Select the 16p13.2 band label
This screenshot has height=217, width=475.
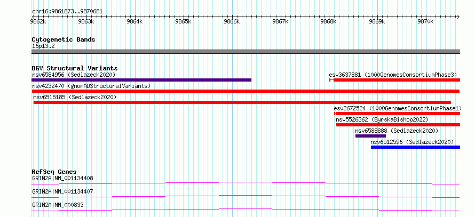(x=43, y=46)
